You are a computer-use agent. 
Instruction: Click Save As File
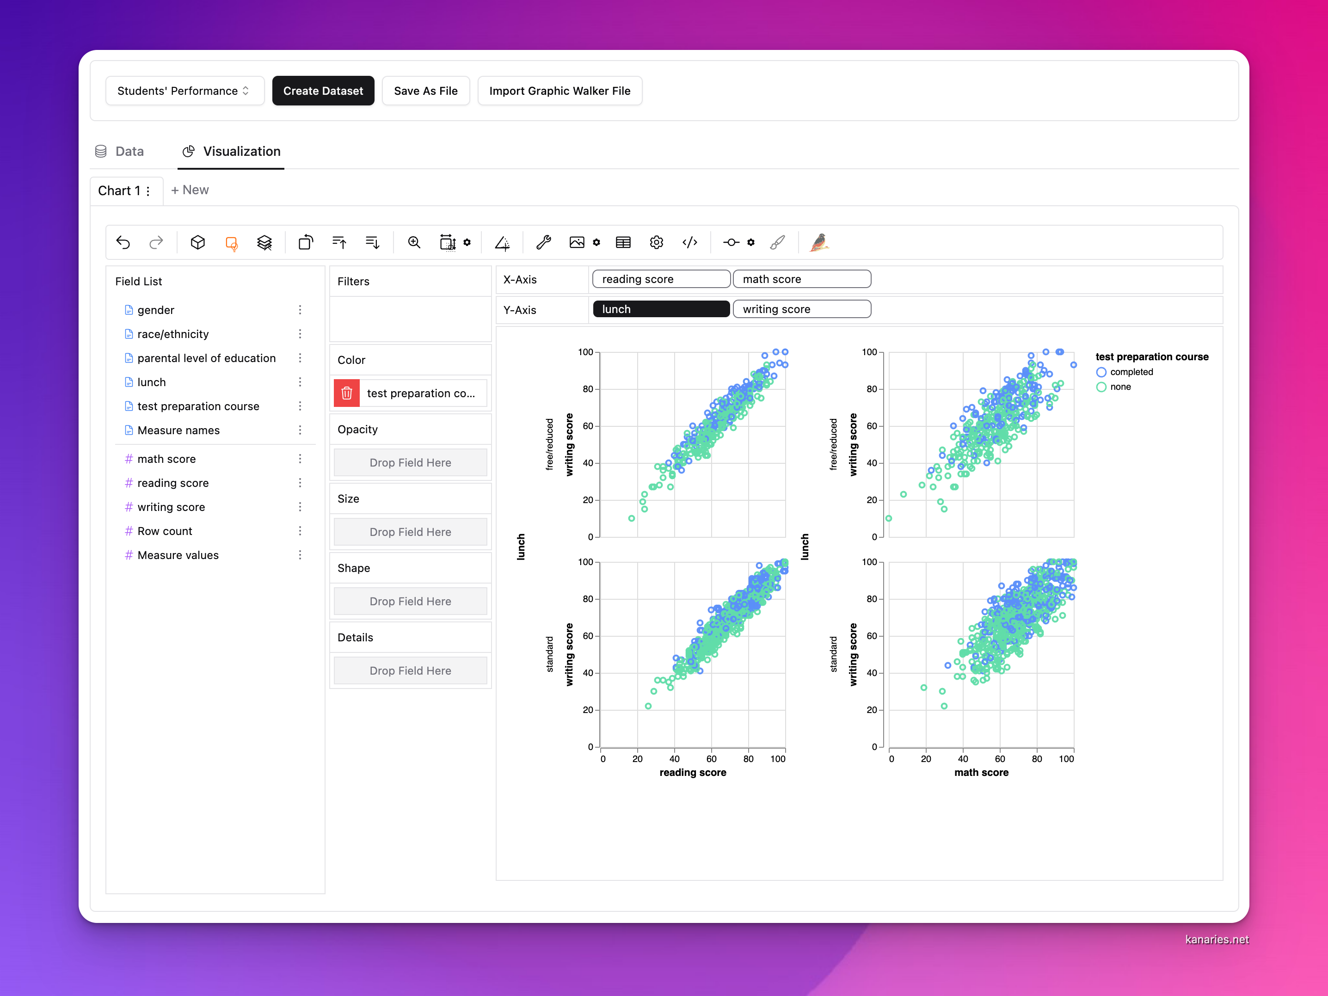click(x=426, y=91)
